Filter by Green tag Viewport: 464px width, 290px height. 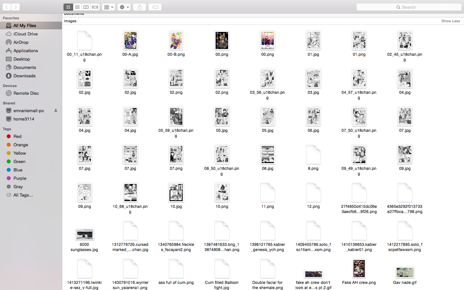[31, 161]
